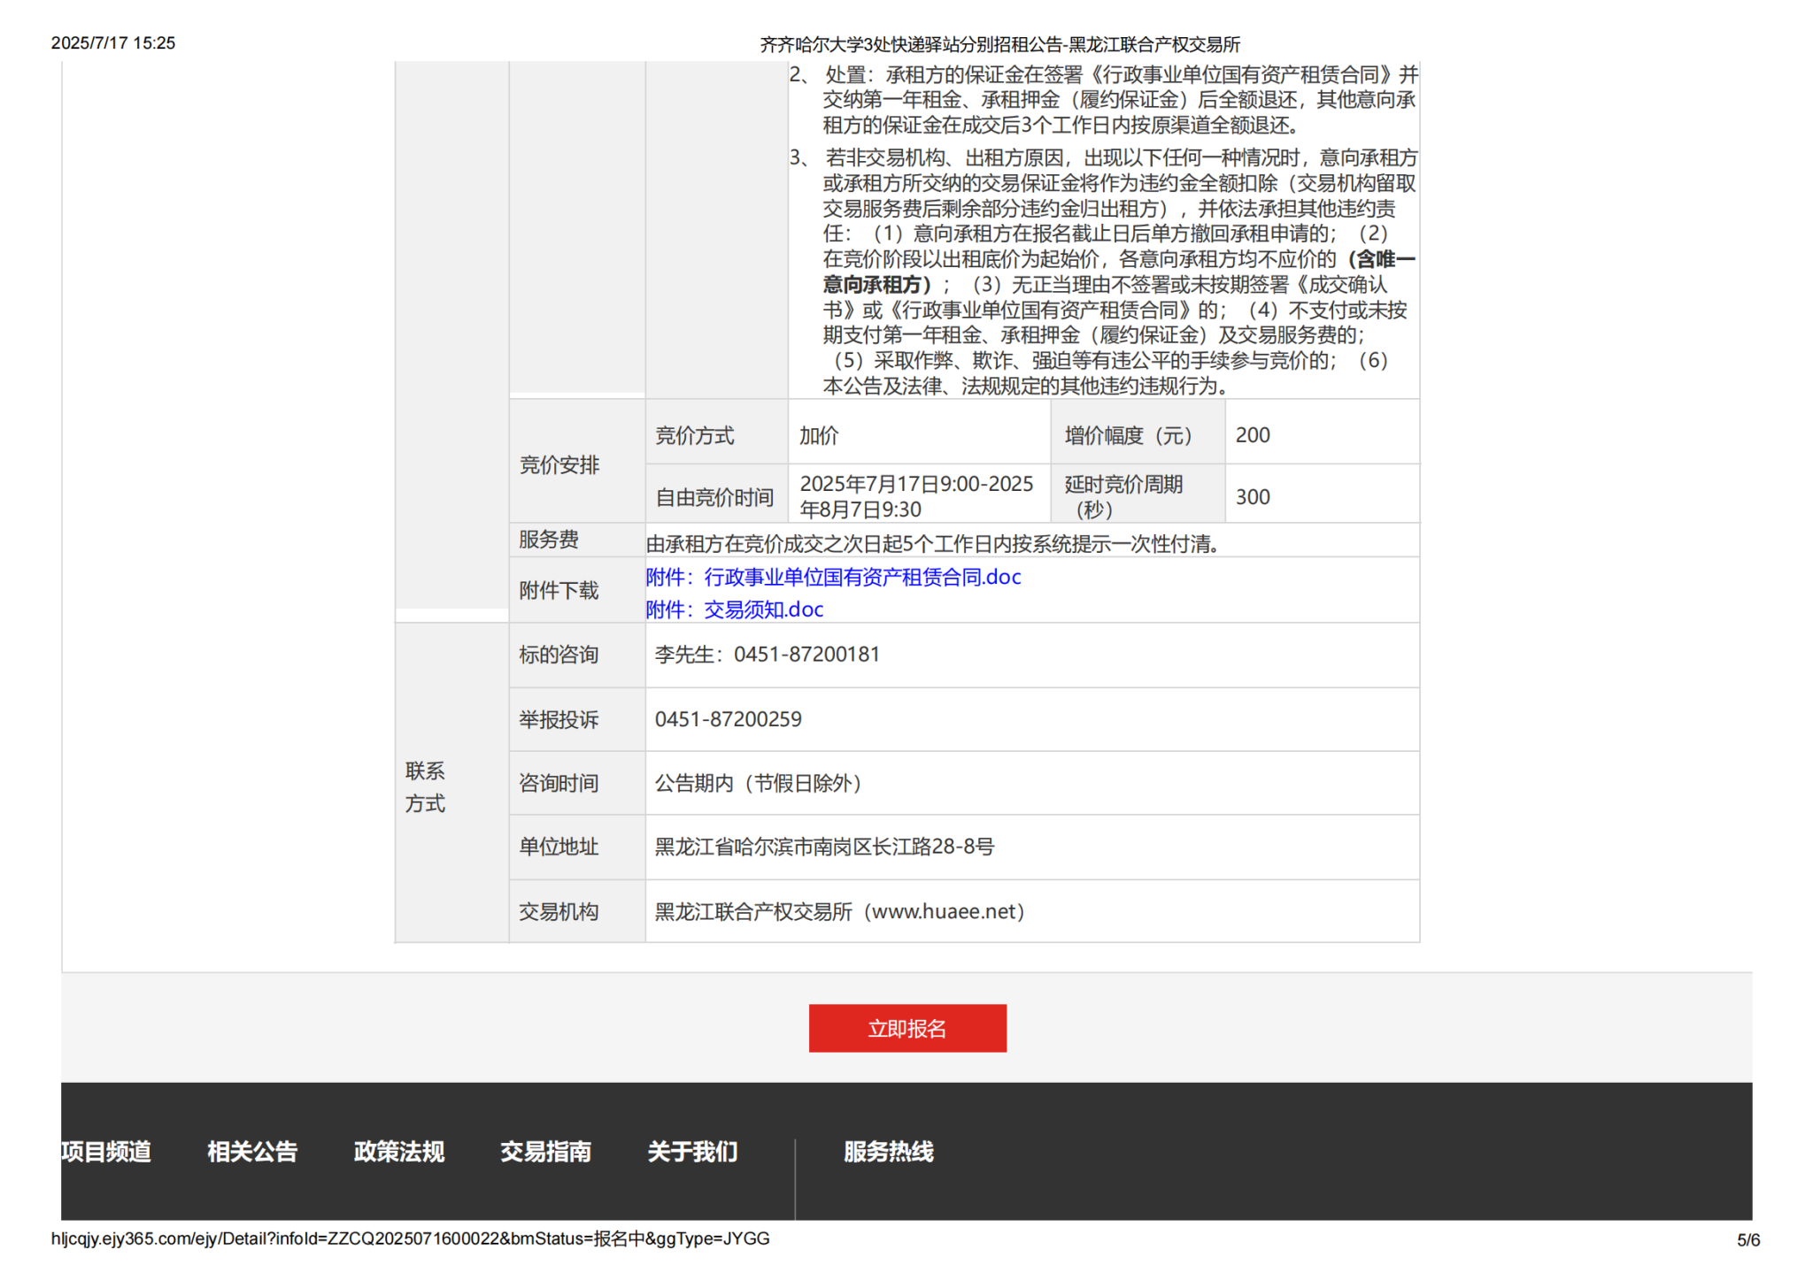Screen dimensions: 1813x1280
Task: Open 项目频道 footer menu item
Action: pyautogui.click(x=106, y=1151)
